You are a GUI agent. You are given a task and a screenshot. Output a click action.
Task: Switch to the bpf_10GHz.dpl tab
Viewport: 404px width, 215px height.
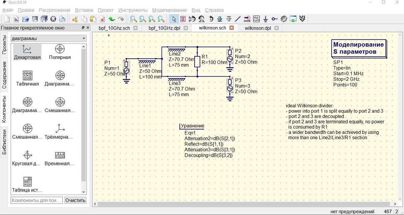coord(164,28)
